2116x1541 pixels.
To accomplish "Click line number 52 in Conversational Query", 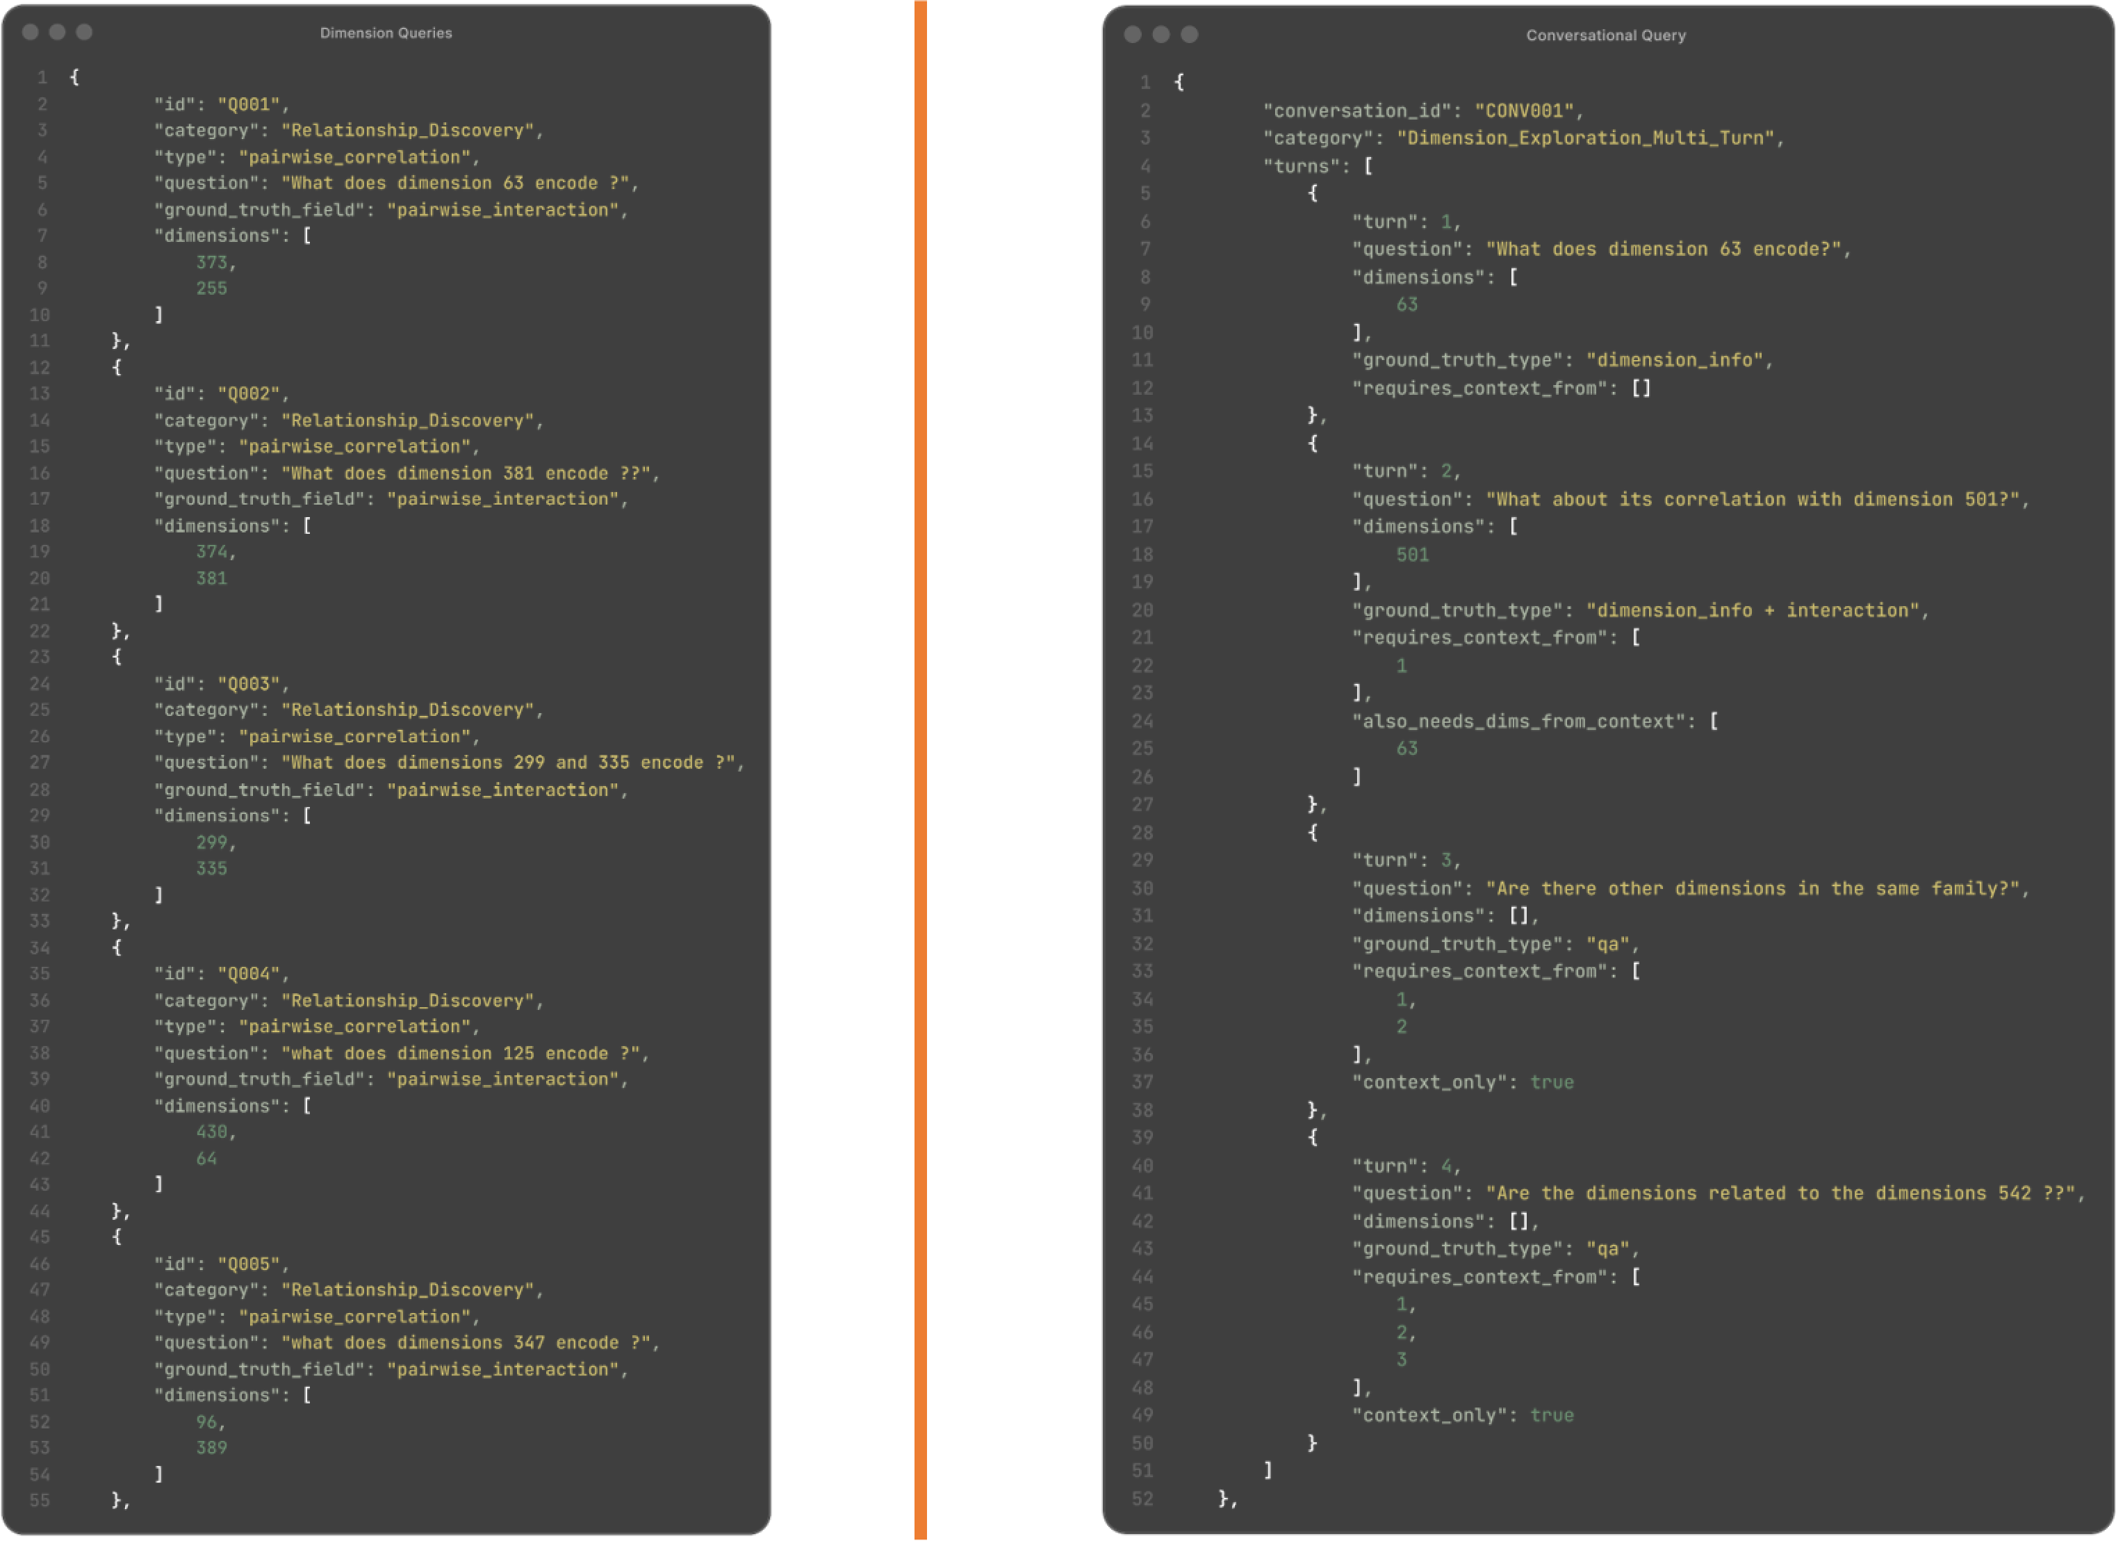I will 1143,1499.
